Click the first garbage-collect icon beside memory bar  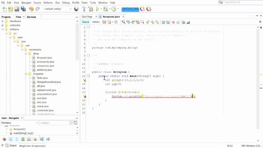coord(143,9)
